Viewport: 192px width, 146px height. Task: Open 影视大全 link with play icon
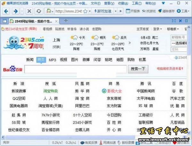point(112,91)
